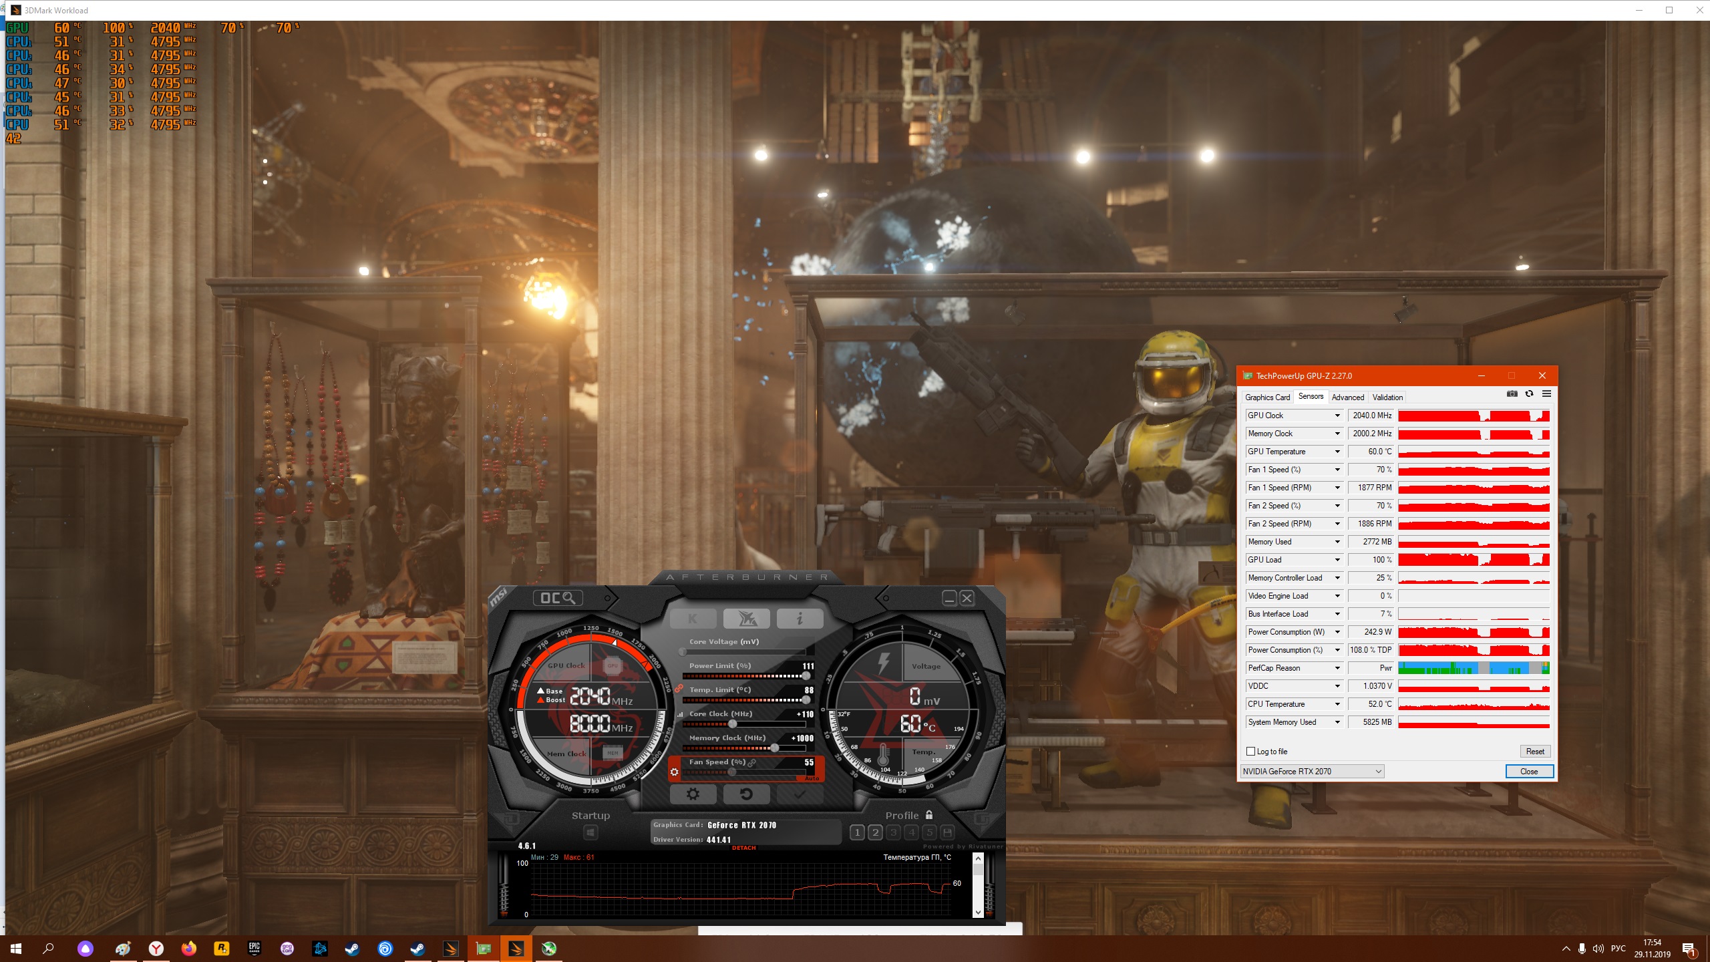Toggle Auto fan speed mode

(x=812, y=778)
